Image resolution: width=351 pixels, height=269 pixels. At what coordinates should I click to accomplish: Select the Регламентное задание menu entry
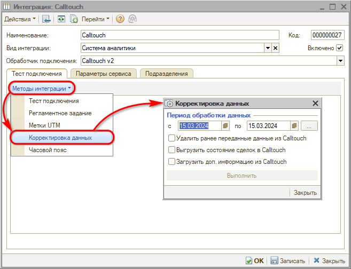62,113
